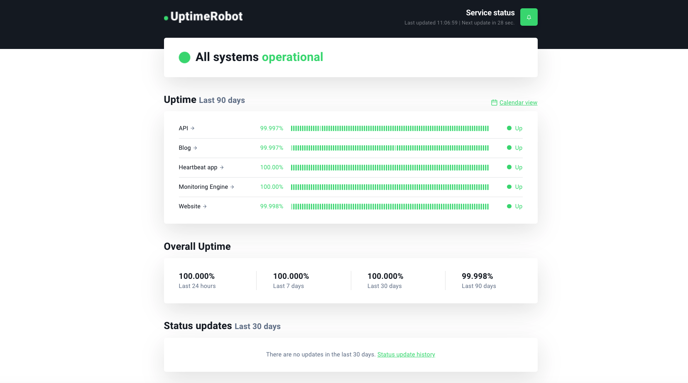Click the 'All systems operational' heading
This screenshot has height=383, width=688.
point(259,57)
